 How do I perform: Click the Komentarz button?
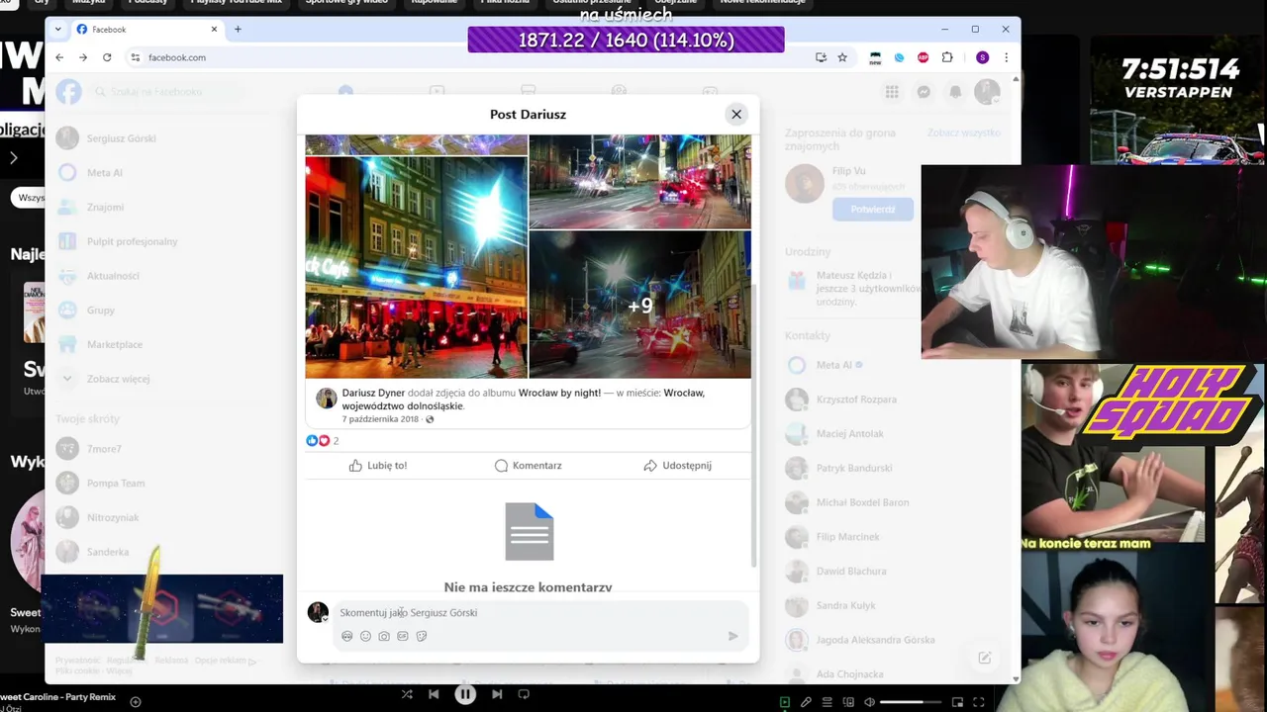529,465
